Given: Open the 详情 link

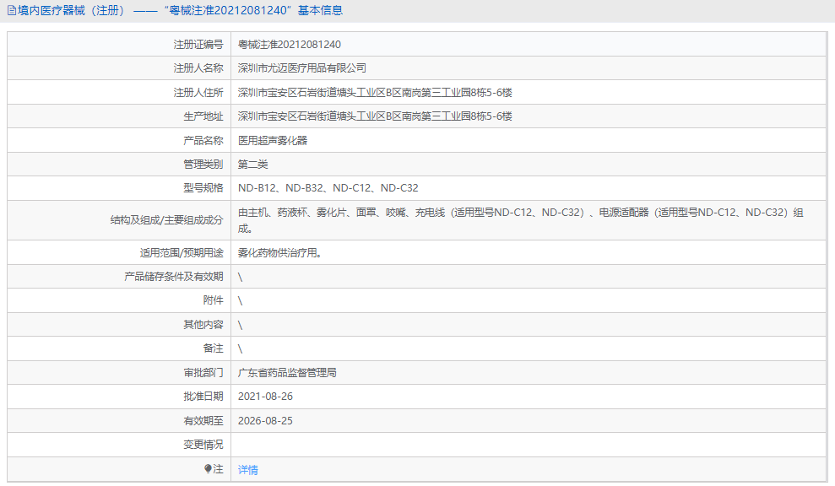Looking at the screenshot, I should [x=246, y=470].
